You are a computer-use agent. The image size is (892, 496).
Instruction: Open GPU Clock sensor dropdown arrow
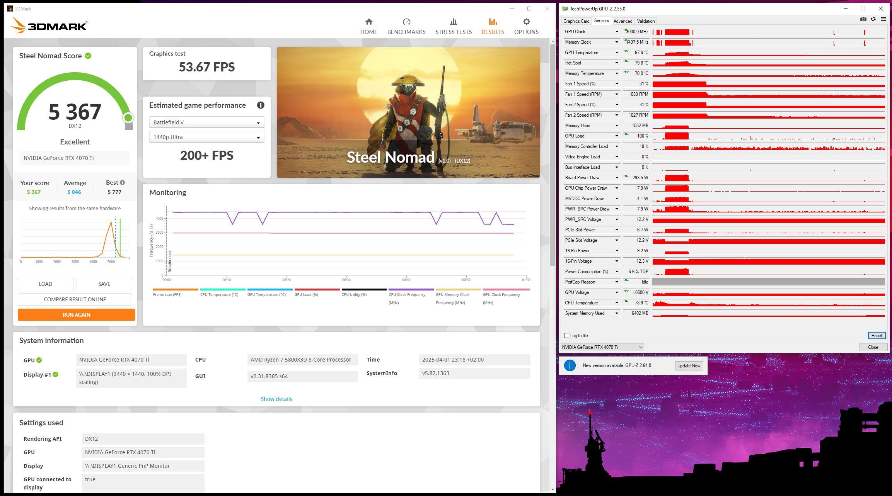coord(617,32)
